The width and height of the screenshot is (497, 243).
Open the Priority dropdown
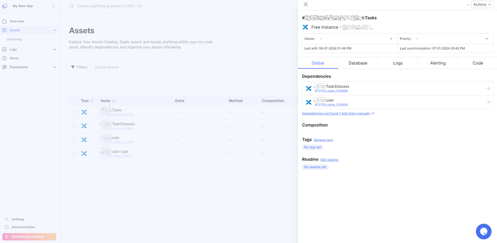pos(446,39)
